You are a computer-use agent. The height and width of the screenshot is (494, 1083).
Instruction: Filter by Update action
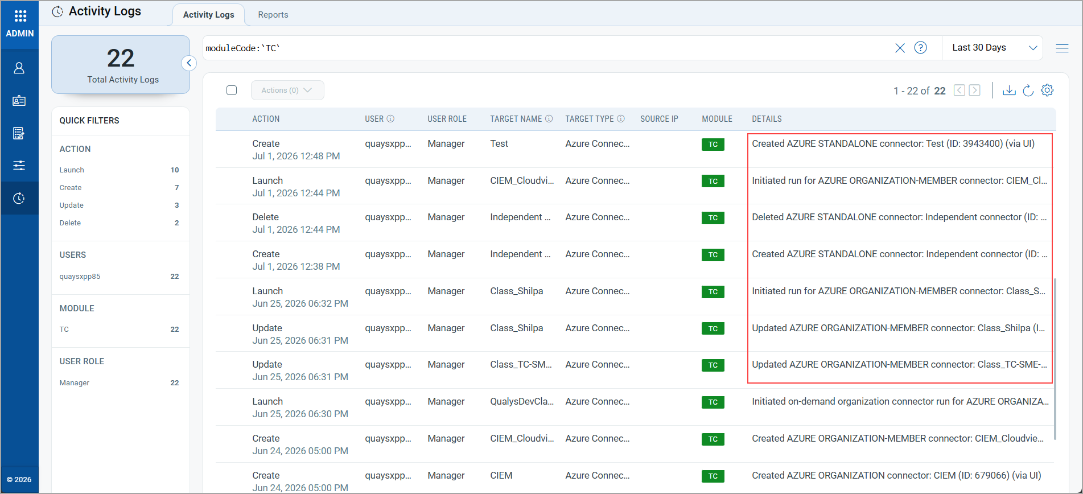click(119, 205)
